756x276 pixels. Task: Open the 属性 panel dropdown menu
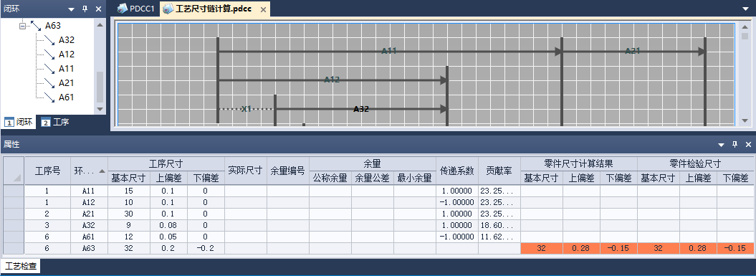pyautogui.click(x=722, y=144)
